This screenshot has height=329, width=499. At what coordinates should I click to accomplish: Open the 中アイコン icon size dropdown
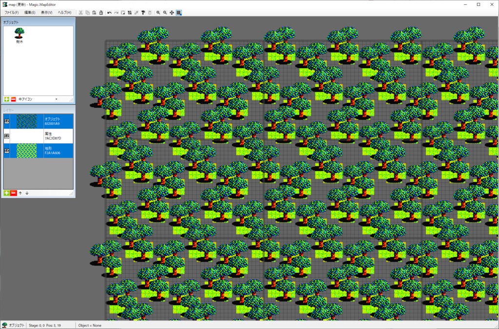pos(38,100)
